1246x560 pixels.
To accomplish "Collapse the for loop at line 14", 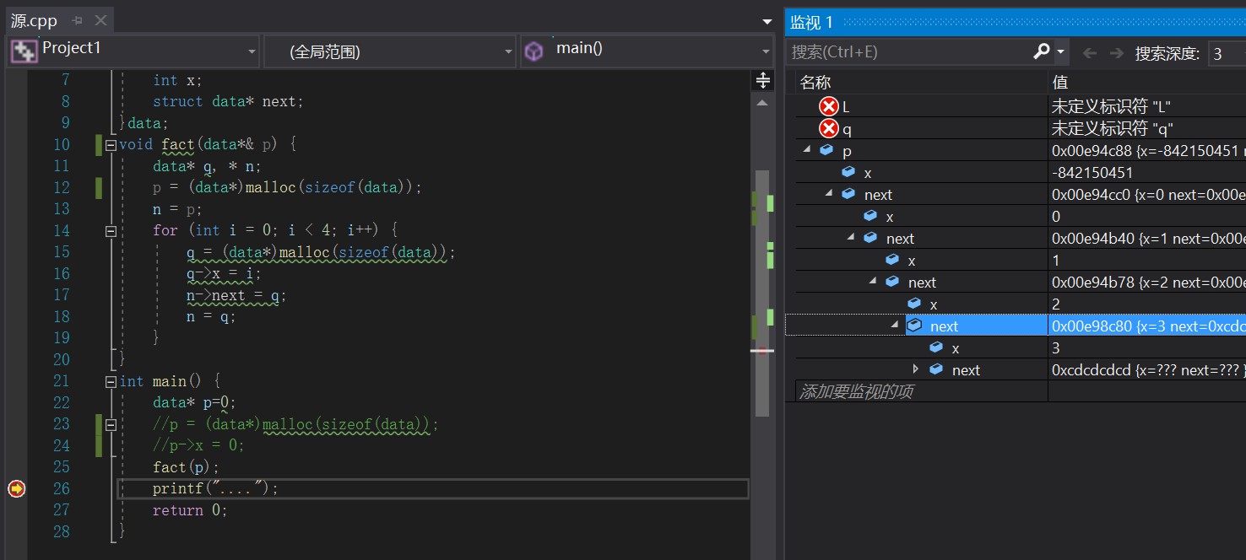I will (110, 231).
